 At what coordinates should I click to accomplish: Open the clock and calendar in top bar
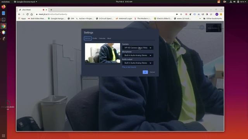(x=124, y=2)
